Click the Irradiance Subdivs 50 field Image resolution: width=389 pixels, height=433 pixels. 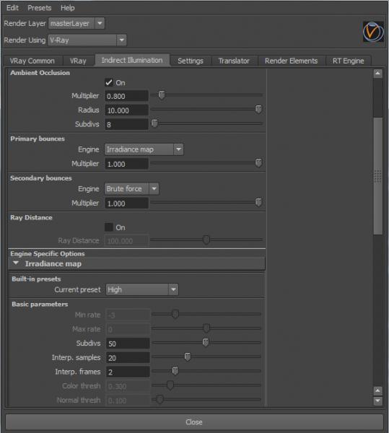click(128, 344)
